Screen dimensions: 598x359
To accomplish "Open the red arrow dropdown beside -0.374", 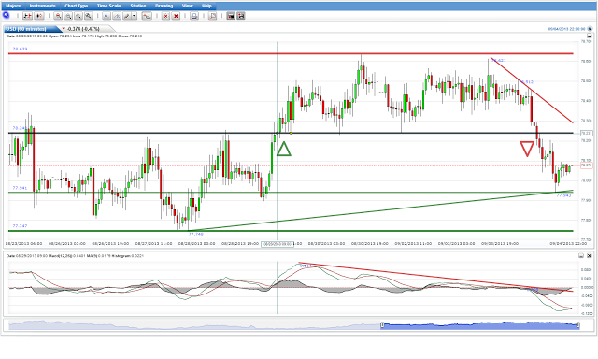I will click(x=64, y=29).
